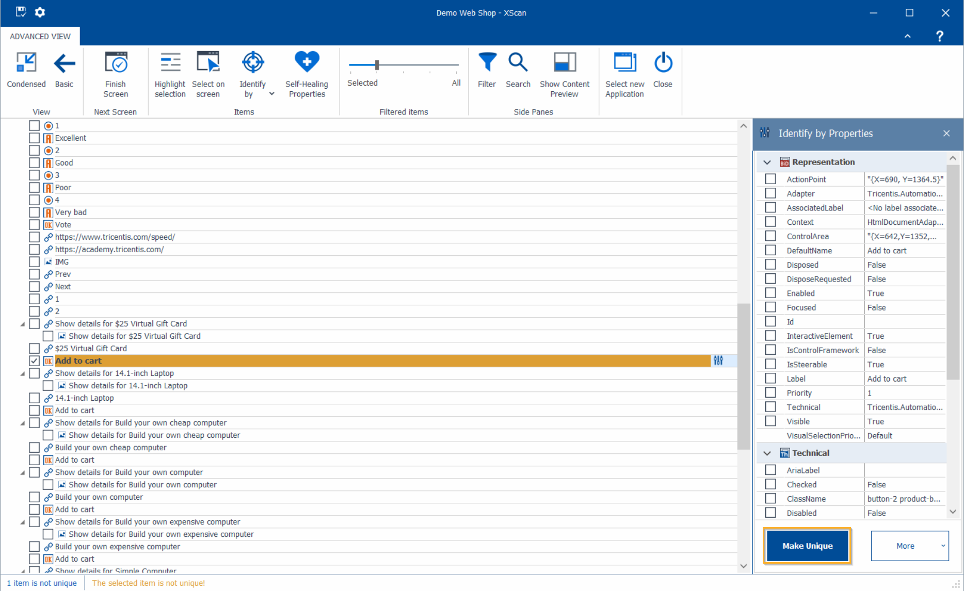Switch to Condensed view
Viewport: 964px width, 591px height.
[x=26, y=70]
